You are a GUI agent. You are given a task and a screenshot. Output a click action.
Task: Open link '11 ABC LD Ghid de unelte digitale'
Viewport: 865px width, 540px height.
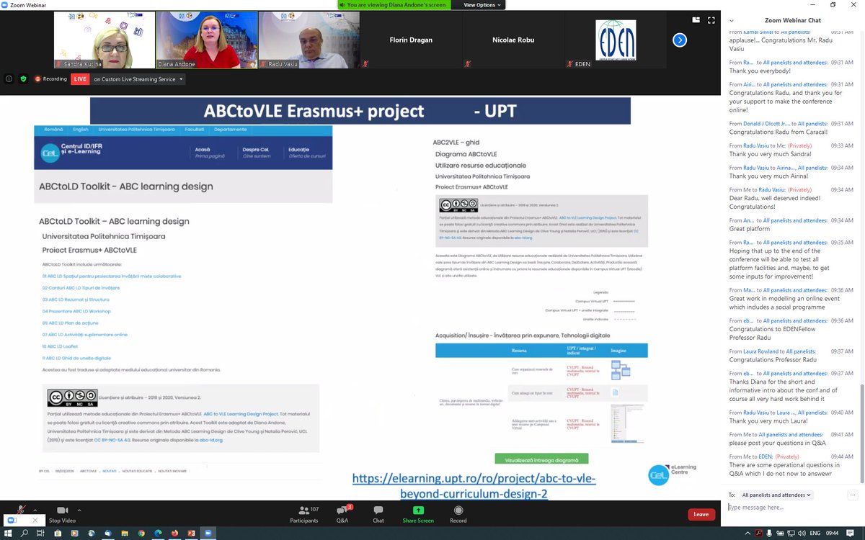tap(76, 358)
